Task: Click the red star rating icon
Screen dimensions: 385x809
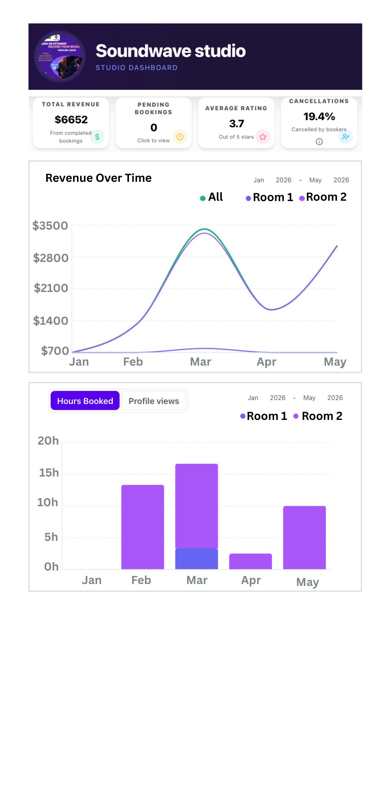Action: click(x=263, y=137)
